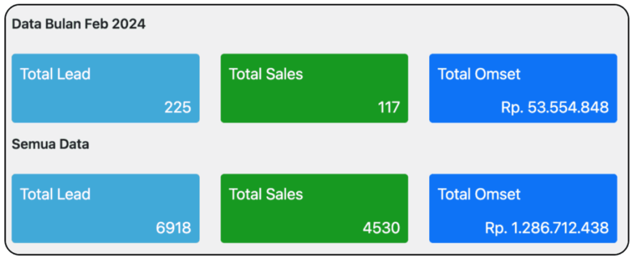Open the Feb 2024 Total Lead card
The height and width of the screenshot is (261, 637).
pos(106,88)
